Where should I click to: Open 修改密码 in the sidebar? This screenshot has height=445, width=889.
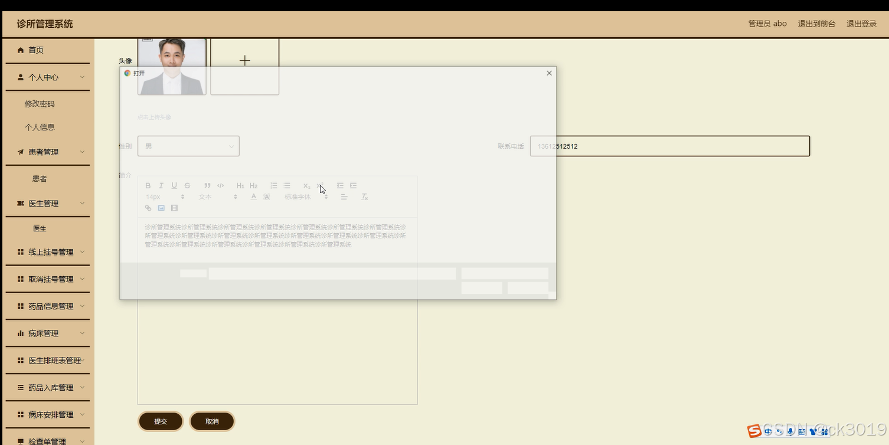tap(40, 104)
